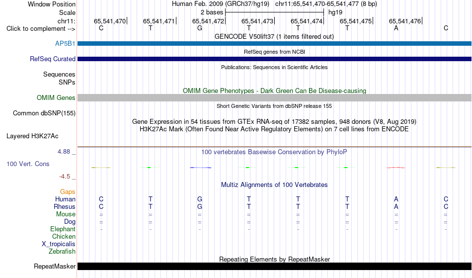Click the Mouse species label

pos(66,214)
